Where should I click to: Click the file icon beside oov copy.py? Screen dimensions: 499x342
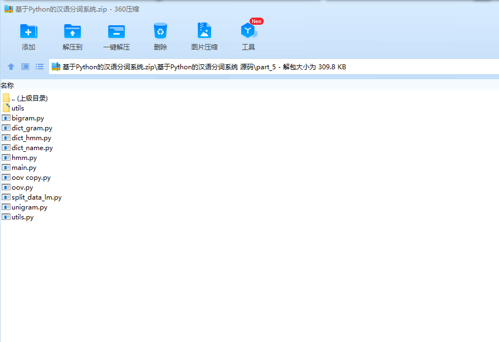click(6, 178)
